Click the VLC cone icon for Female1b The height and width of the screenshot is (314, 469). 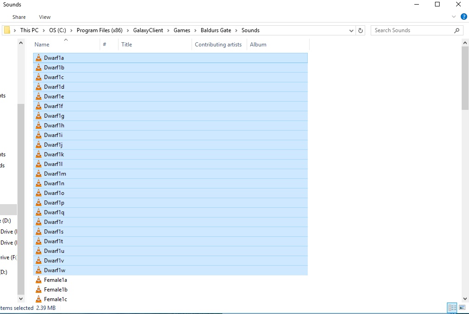coord(39,290)
